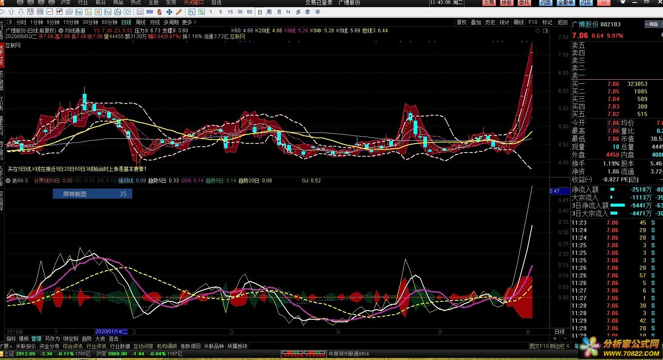Switch to the 周线 chart tab

[141, 22]
